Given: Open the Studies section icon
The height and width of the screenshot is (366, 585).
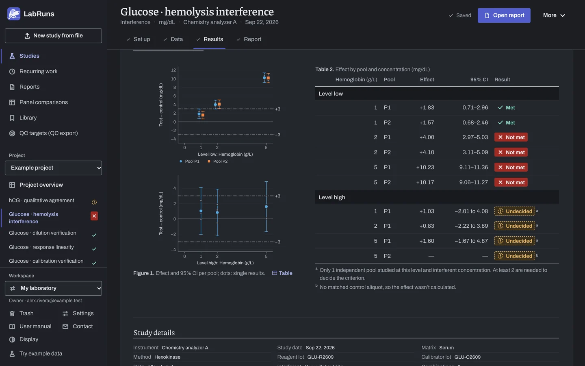Looking at the screenshot, I should coord(12,56).
